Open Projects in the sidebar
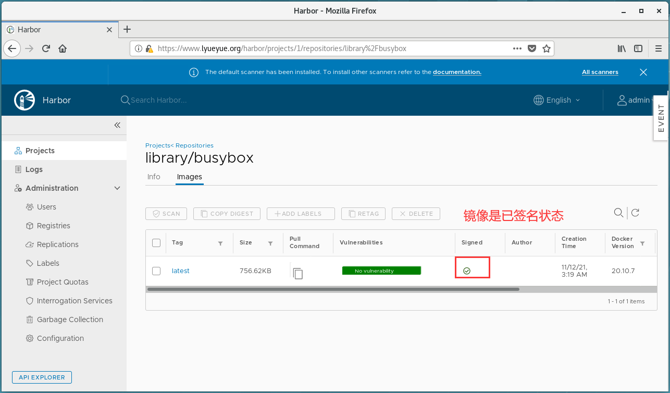The image size is (670, 393). point(64,151)
